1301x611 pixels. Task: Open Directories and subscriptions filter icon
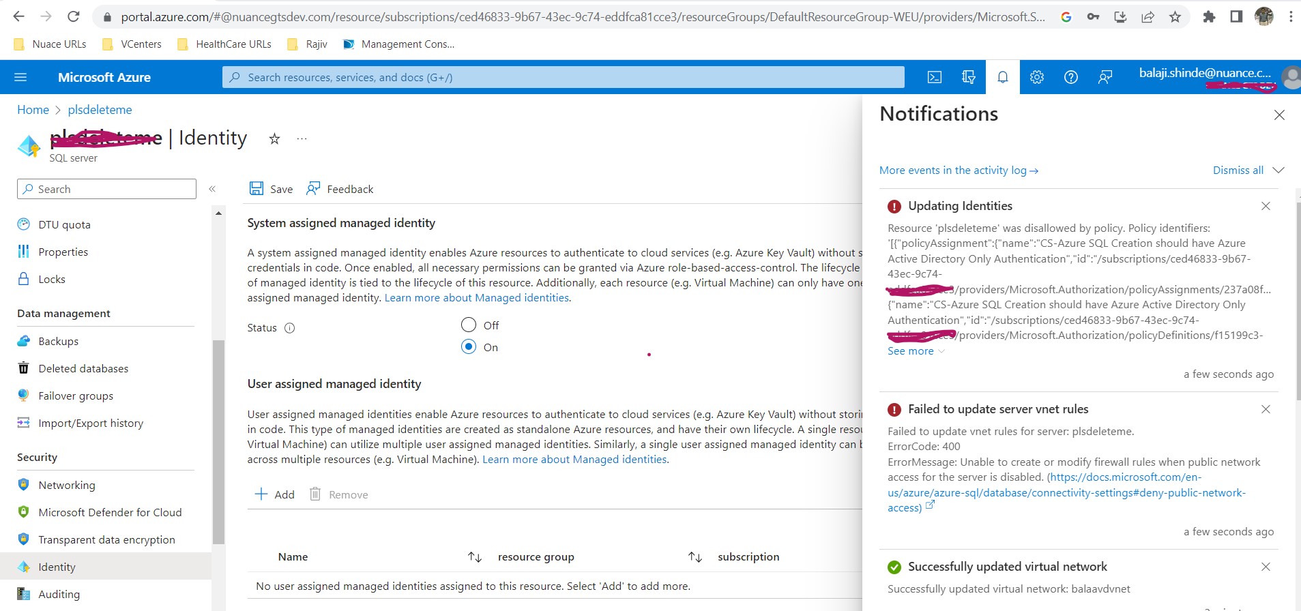coord(969,77)
